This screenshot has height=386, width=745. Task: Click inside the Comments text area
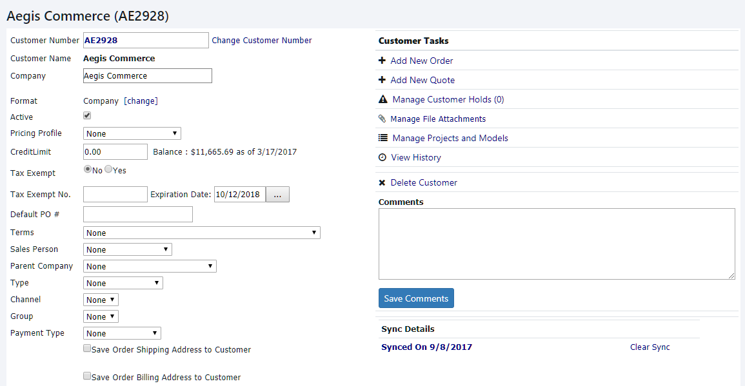pos(556,244)
